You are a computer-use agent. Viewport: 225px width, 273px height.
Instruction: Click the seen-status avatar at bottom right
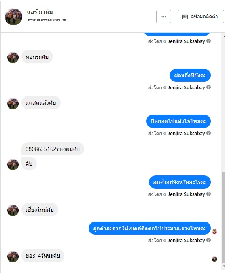(214, 259)
